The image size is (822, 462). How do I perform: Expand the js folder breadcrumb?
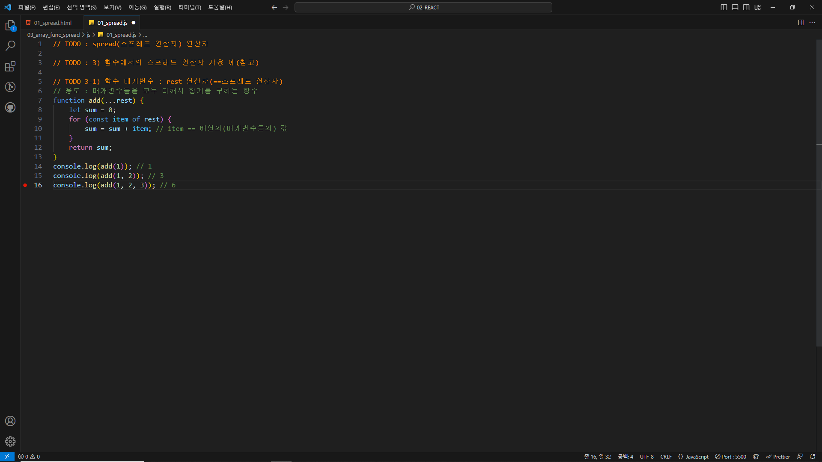click(x=88, y=35)
